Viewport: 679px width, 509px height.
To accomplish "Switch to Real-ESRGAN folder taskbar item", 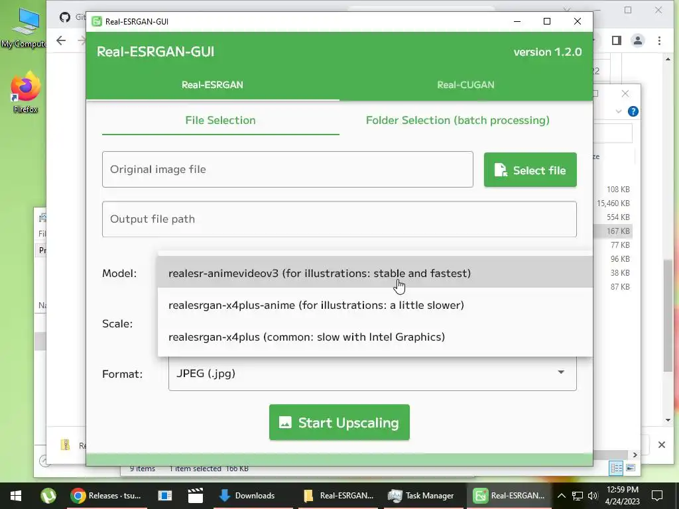I will tap(339, 496).
